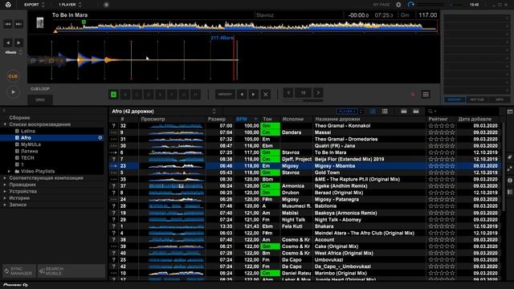This screenshot has width=514, height=289.
Task: Open the EXPORT mode dropdown
Action: point(34,5)
